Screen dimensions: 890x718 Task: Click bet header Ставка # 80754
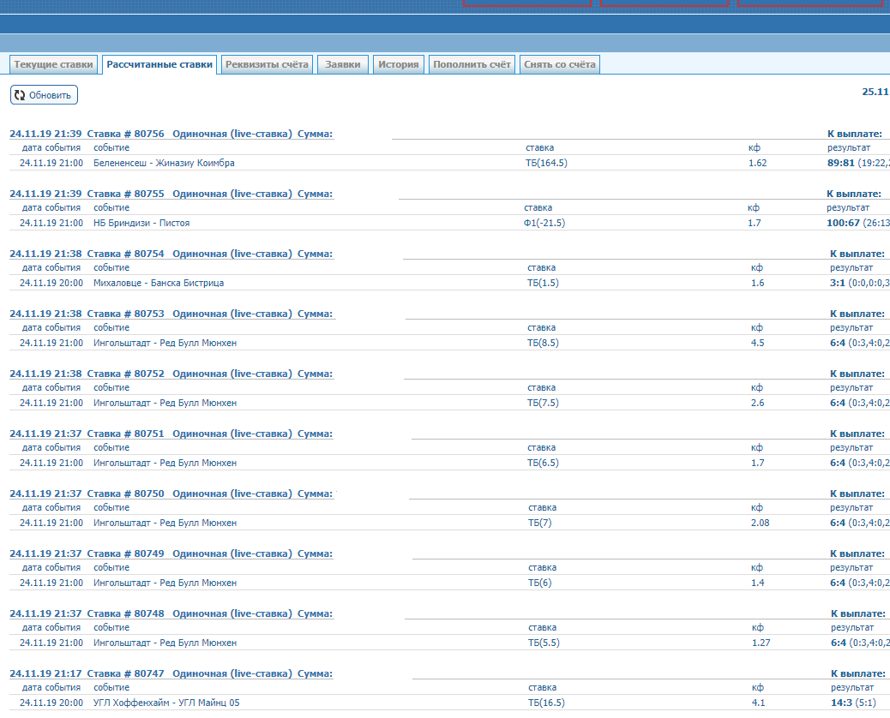coord(125,254)
